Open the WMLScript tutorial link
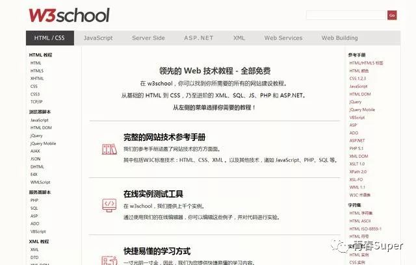Screen dimensions: 416x265 coord(40,182)
